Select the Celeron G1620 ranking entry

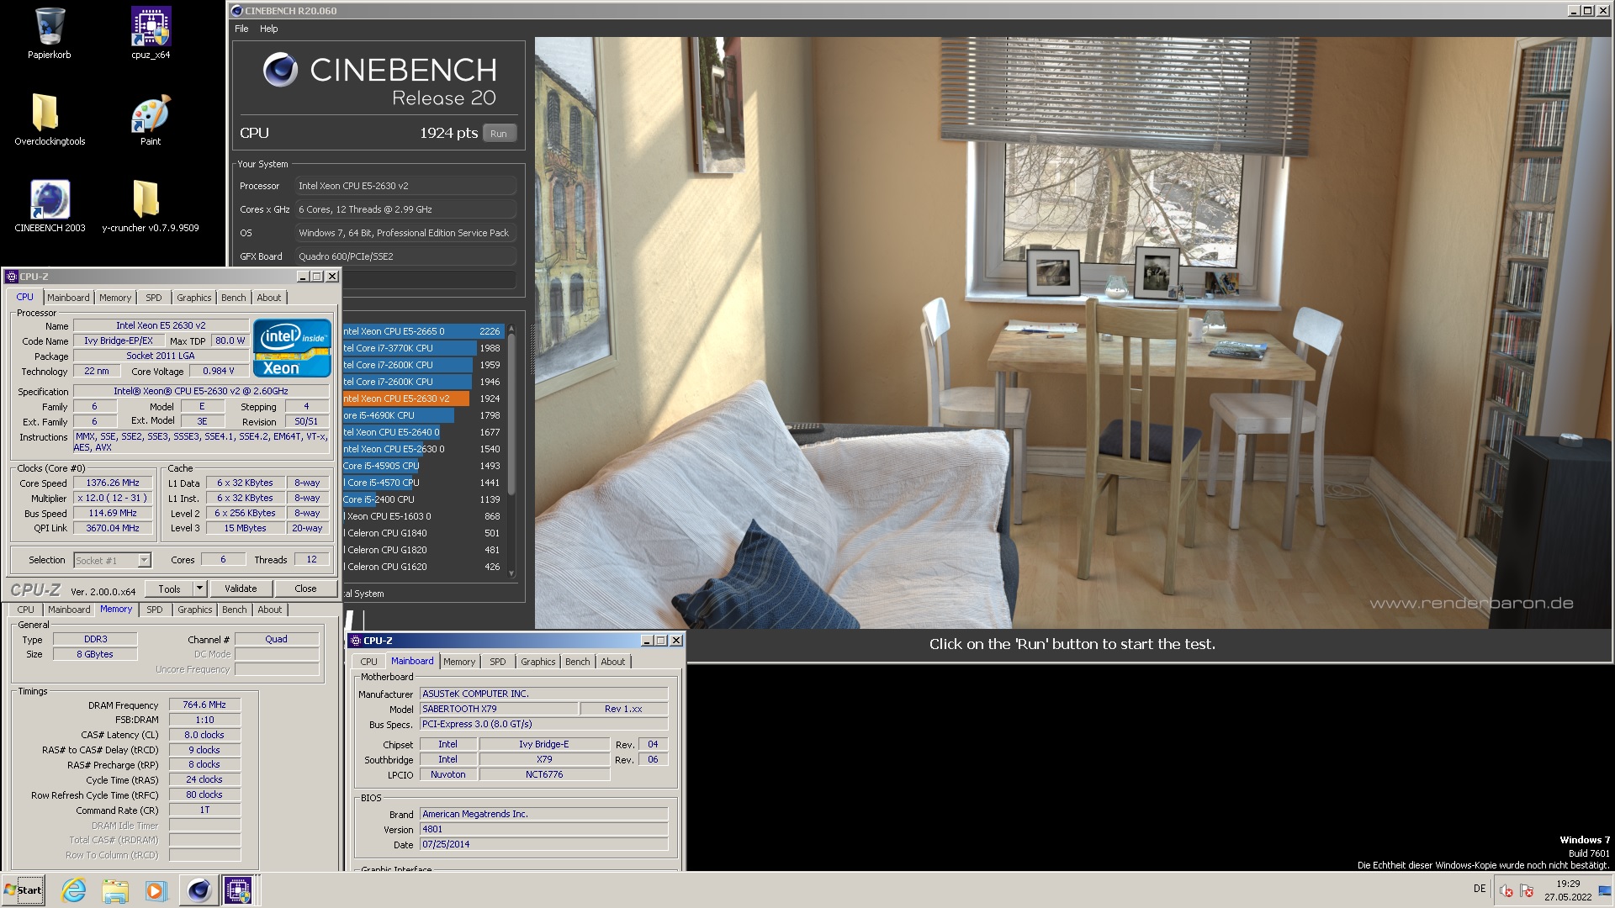pyautogui.click(x=423, y=567)
